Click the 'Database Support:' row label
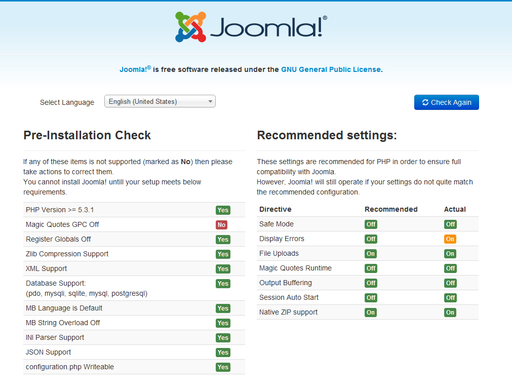The height and width of the screenshot is (389, 512). click(56, 283)
